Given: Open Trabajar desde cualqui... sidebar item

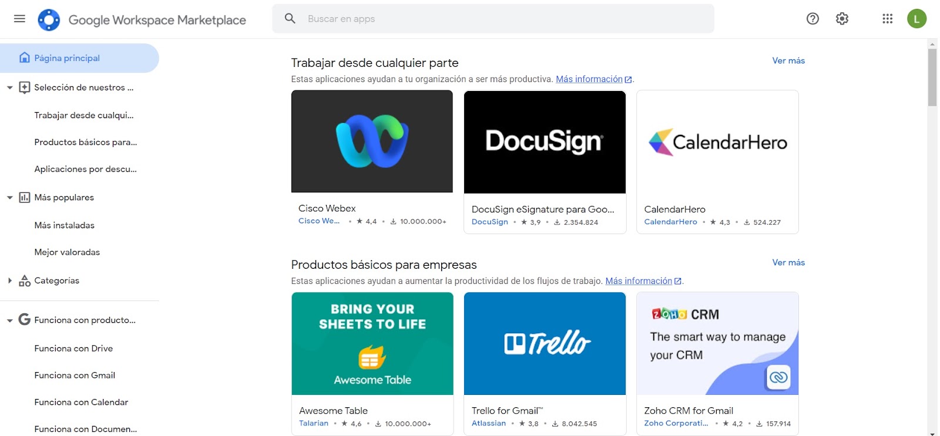Looking at the screenshot, I should click(x=84, y=115).
